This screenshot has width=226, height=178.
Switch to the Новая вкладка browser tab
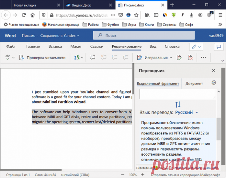[x=37, y=5]
